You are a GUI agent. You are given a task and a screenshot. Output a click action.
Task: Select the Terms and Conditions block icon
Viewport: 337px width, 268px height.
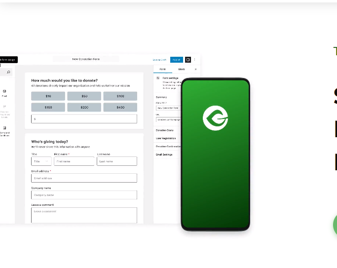click(x=4, y=128)
